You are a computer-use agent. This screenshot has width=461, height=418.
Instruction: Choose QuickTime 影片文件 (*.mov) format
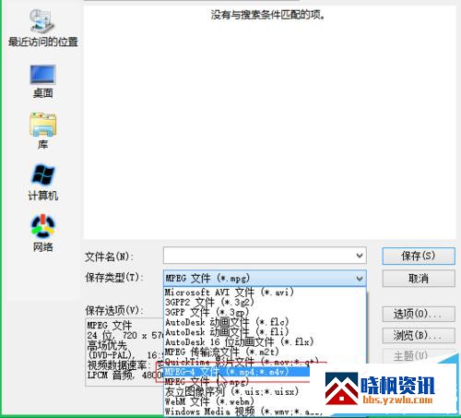[242, 362]
